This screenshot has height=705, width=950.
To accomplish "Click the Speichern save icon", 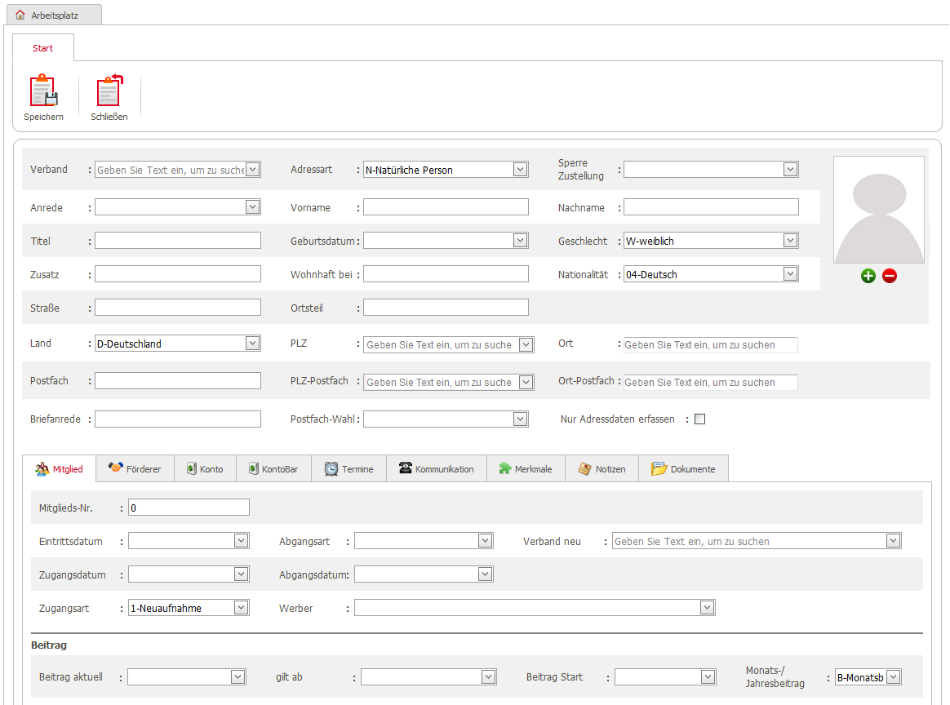I will [43, 91].
